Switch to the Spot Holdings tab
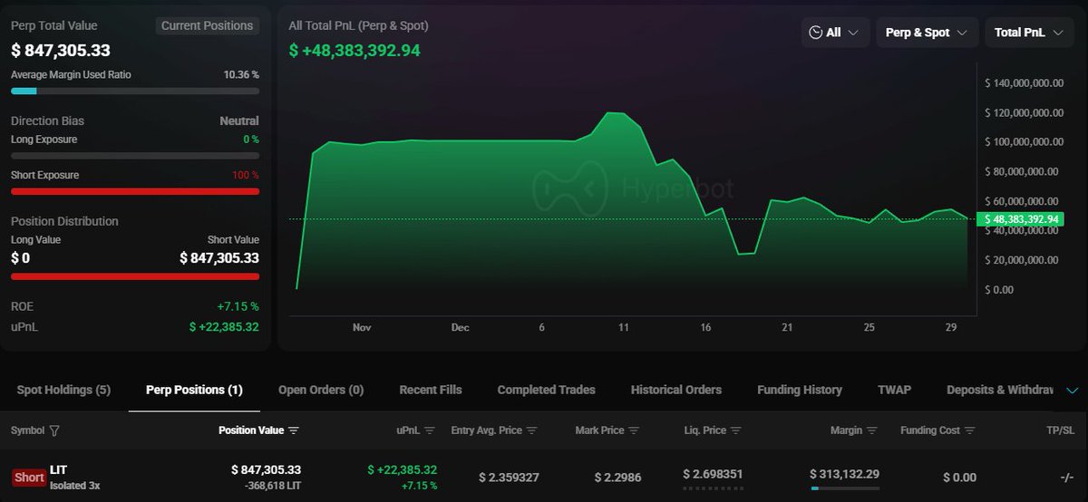The width and height of the screenshot is (1088, 502). coord(63,390)
